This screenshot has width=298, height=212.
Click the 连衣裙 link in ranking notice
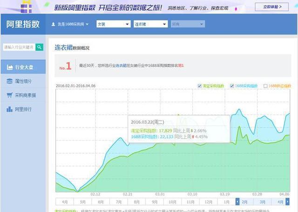(121, 65)
